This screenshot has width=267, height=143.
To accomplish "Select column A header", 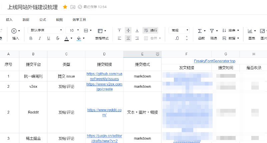I will (x=8, y=54).
